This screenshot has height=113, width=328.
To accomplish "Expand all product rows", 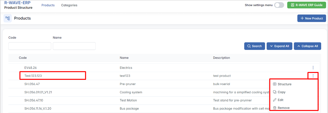I will 279,46.
